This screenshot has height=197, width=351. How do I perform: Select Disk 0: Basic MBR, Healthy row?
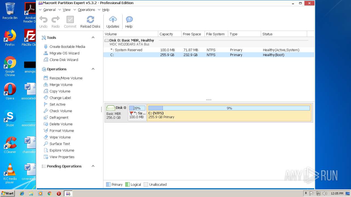209,42
